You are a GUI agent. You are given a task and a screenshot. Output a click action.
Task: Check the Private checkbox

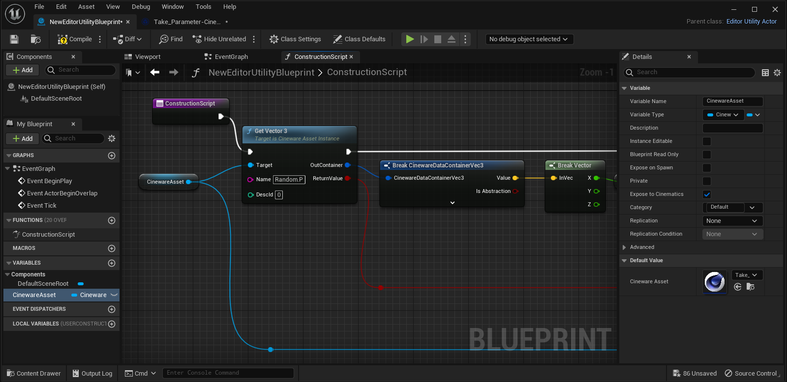coord(707,181)
